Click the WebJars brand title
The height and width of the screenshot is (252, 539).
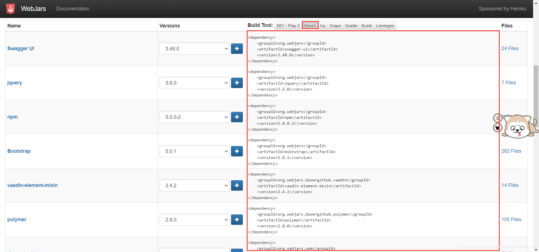(x=33, y=9)
